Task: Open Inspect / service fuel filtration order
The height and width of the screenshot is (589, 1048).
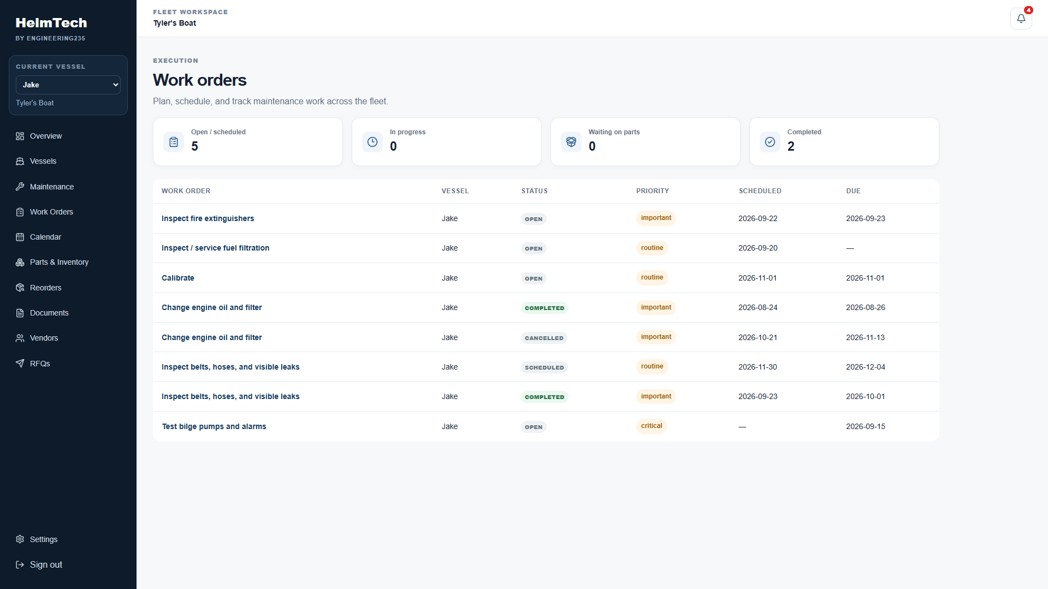Action: click(215, 248)
